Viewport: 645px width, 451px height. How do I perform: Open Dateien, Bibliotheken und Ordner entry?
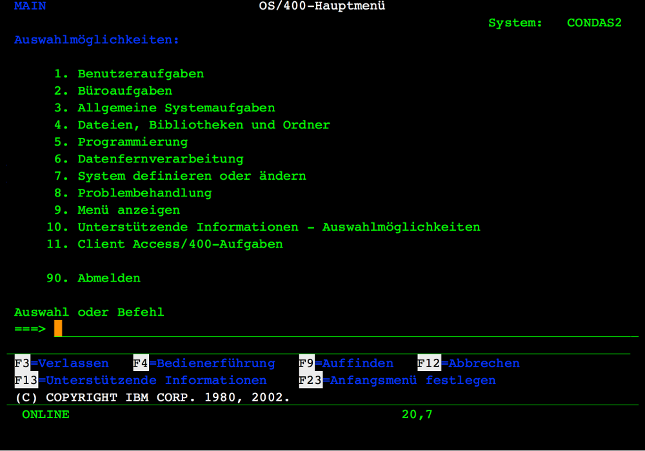tap(192, 125)
